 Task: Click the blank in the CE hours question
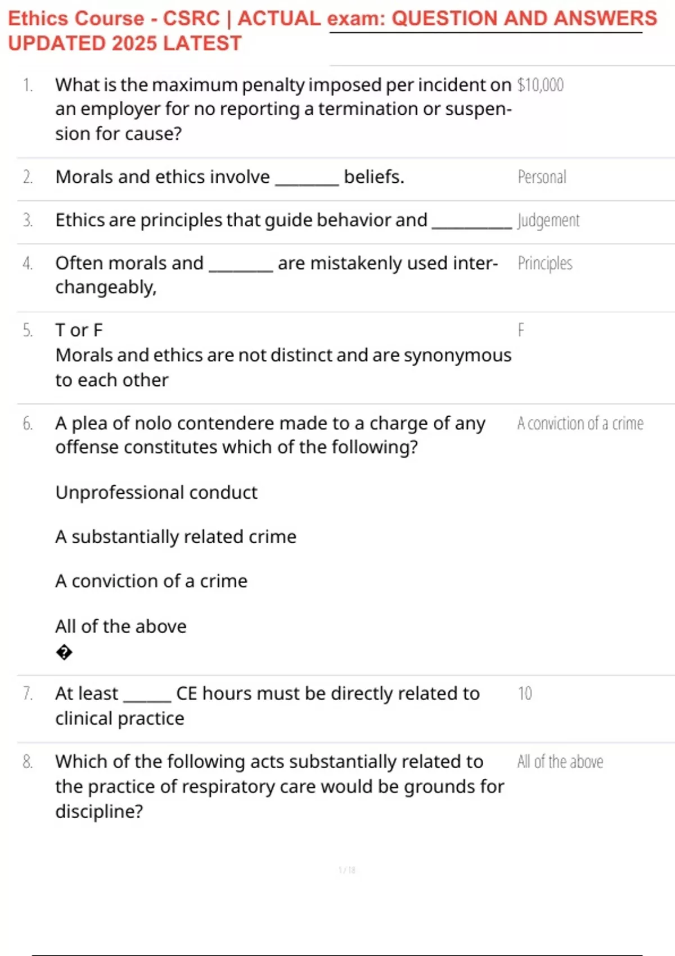tap(147, 698)
